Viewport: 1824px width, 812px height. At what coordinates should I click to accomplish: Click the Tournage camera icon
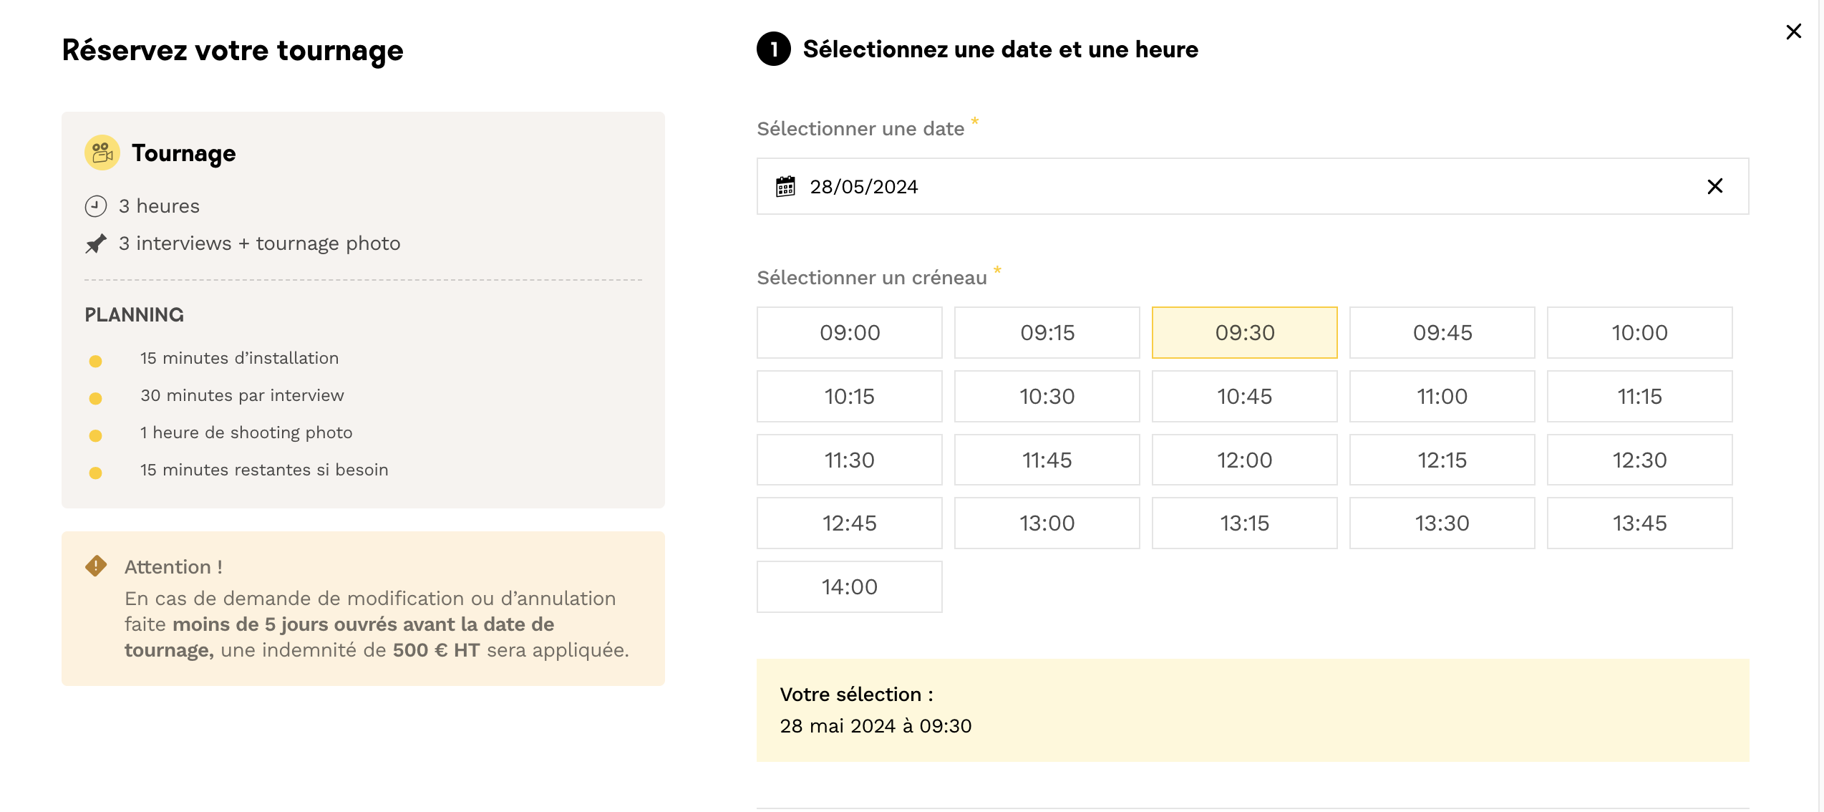pos(102,153)
